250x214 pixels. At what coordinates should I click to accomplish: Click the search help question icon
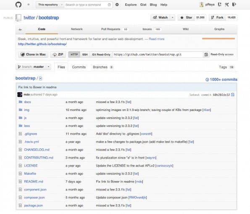tap(109, 5)
